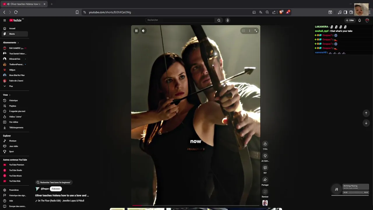Reload the page in browser toolbar
Screen dimensions: 373x210
pos(16,12)
